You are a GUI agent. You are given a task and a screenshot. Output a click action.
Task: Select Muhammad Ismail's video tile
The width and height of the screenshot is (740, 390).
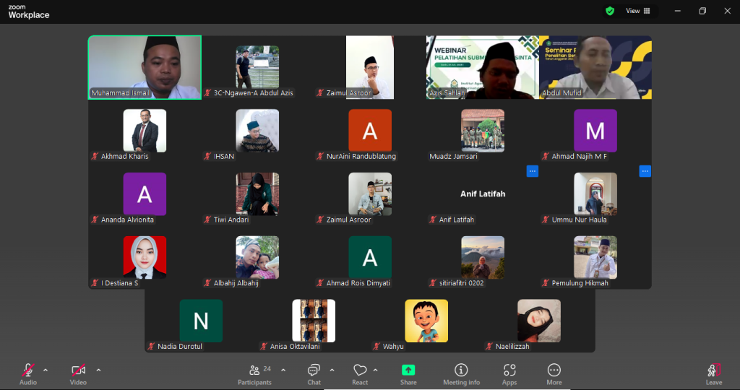[x=145, y=67]
